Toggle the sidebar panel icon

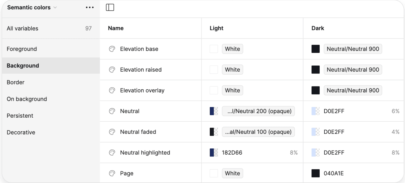(110, 7)
